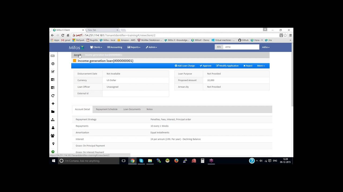This screenshot has height=192, width=343.
Task: Click the refresh icon in left sidebar
Action: click(x=53, y=96)
